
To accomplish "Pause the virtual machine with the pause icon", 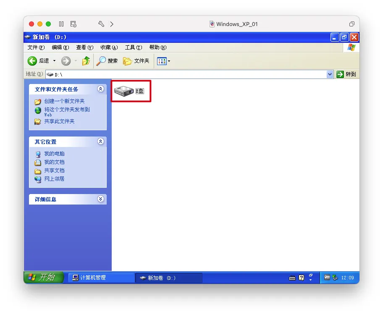I will click(x=61, y=24).
